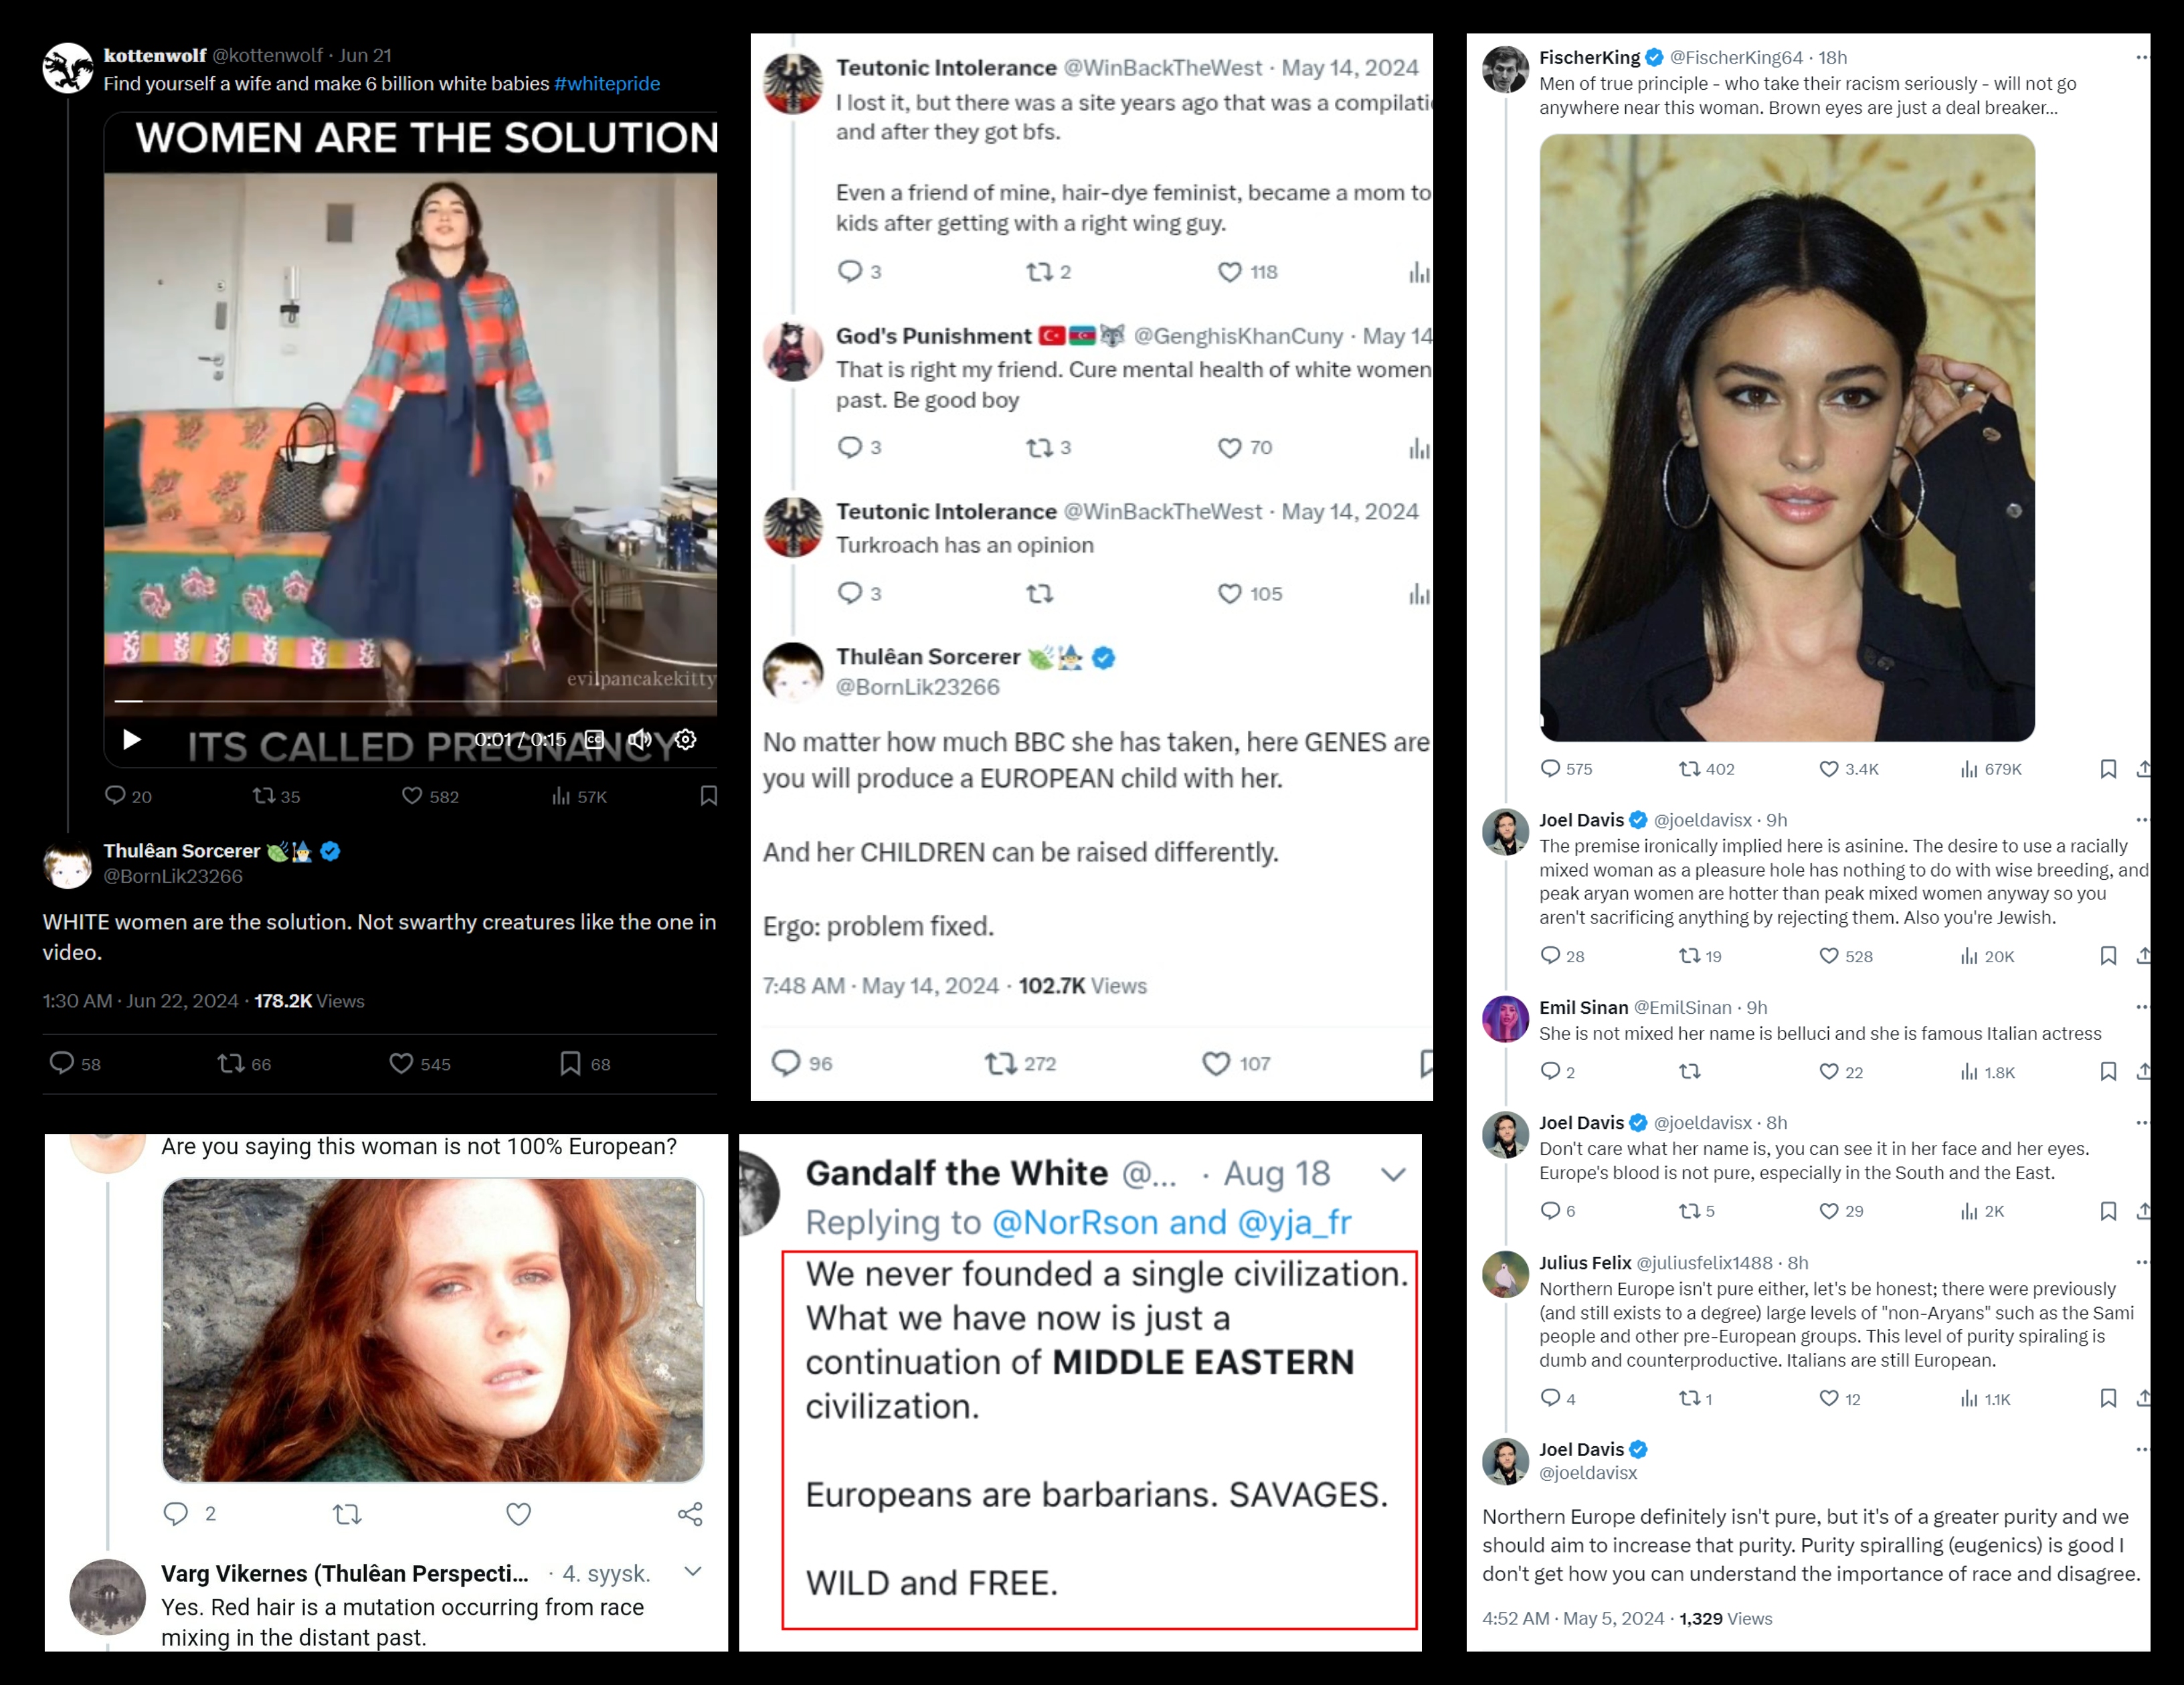2184x1685 pixels.
Task: Share the red-haired woman image post
Action: tap(690, 1514)
